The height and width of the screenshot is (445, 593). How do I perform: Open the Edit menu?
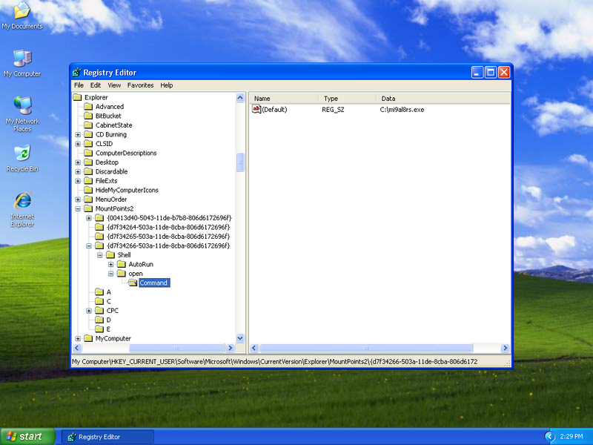pos(96,85)
